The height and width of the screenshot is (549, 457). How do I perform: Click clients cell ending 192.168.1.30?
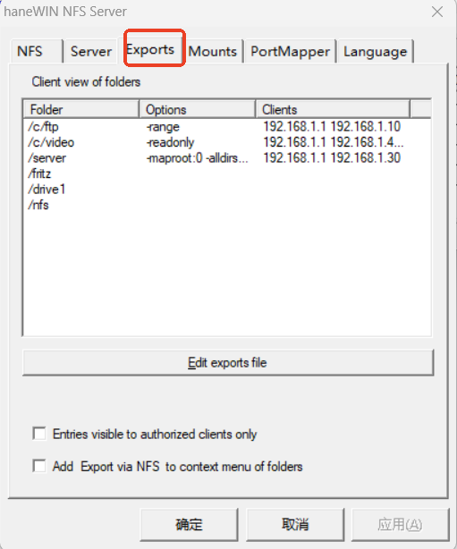click(332, 158)
